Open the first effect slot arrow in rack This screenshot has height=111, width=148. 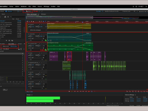click(x=23, y=53)
